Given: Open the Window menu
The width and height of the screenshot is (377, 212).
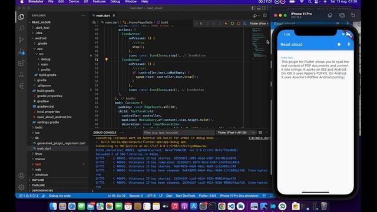Looking at the screenshot, I should pos(131,2).
